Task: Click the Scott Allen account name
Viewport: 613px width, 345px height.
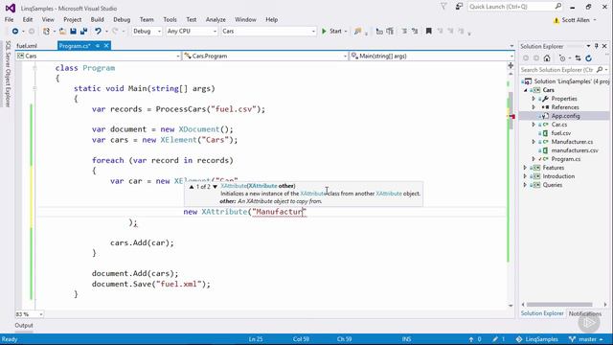Action: pos(575,20)
